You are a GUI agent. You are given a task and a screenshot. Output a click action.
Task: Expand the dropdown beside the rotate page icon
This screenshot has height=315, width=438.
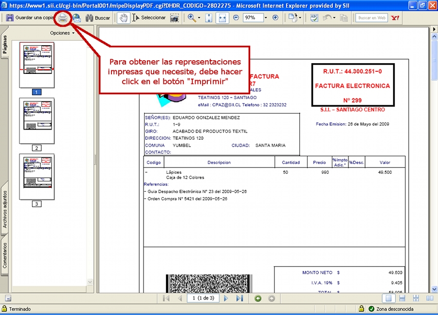point(300,18)
